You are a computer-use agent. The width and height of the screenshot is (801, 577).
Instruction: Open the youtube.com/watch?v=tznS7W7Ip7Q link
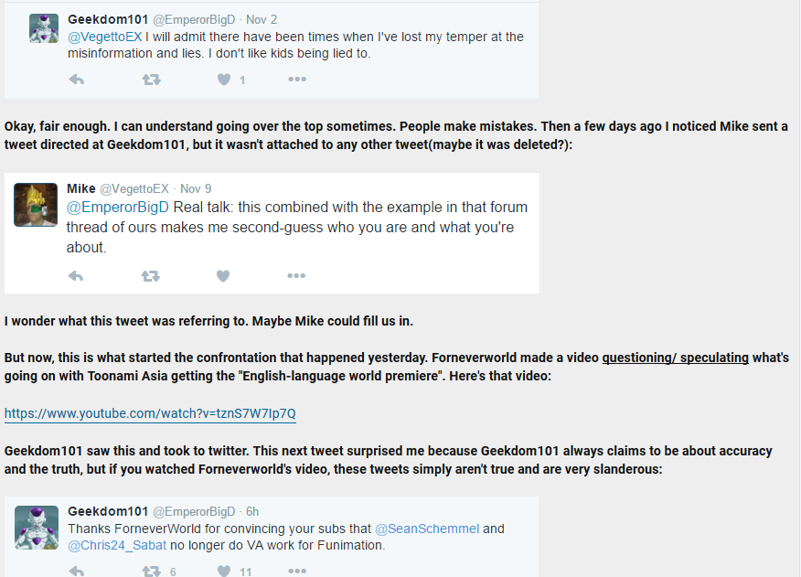(x=150, y=413)
